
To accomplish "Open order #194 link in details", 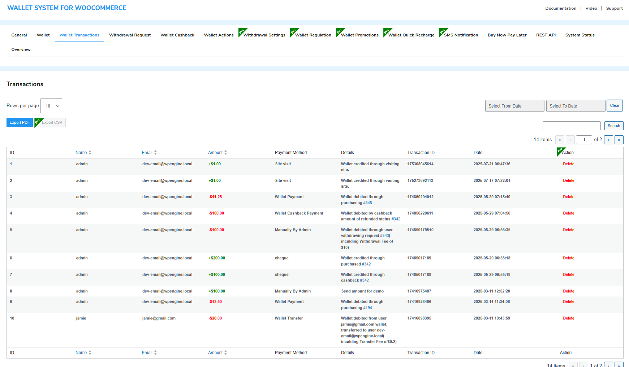I will coord(367,308).
